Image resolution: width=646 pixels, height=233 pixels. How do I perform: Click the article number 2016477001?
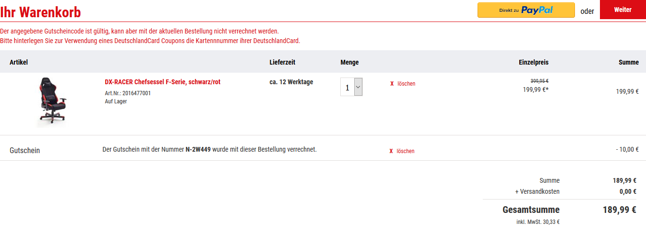(x=136, y=93)
